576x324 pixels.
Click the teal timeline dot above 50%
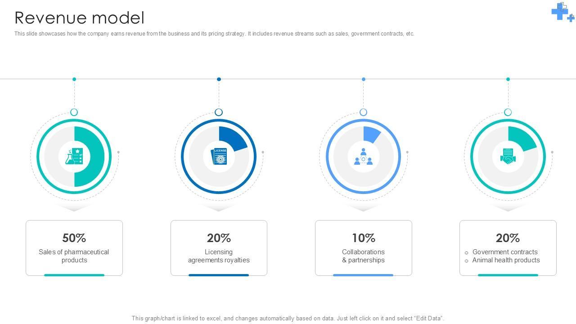(74, 79)
